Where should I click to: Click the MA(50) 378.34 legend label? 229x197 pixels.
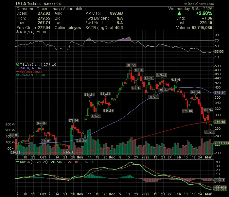(30, 68)
